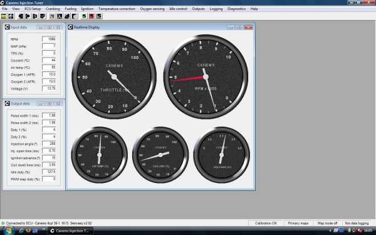Open the Idle control menu
The height and width of the screenshot is (235, 376).
point(178,9)
